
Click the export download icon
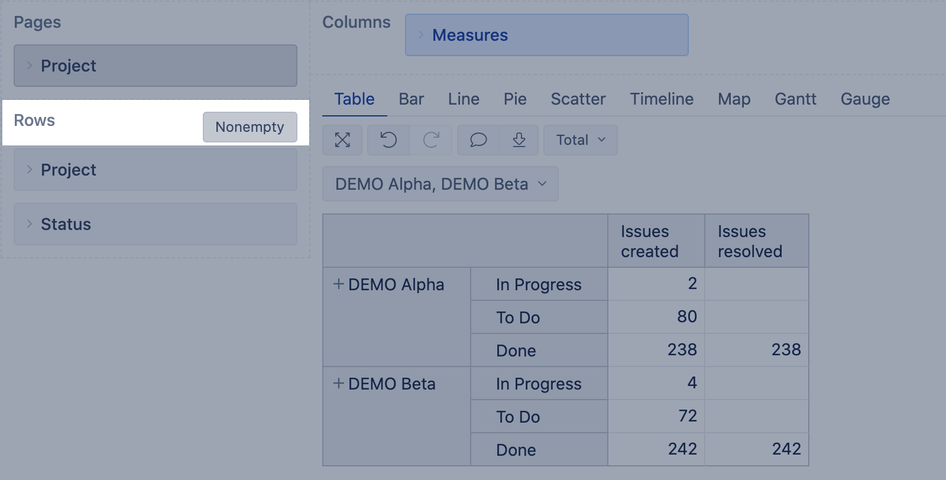519,140
